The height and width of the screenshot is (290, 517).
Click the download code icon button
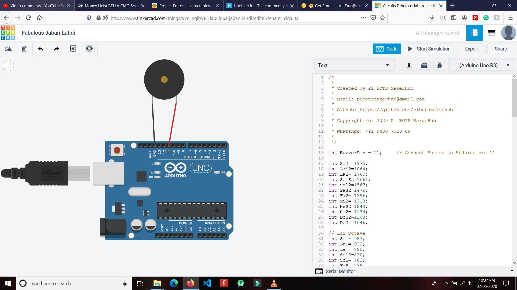[x=408, y=65]
